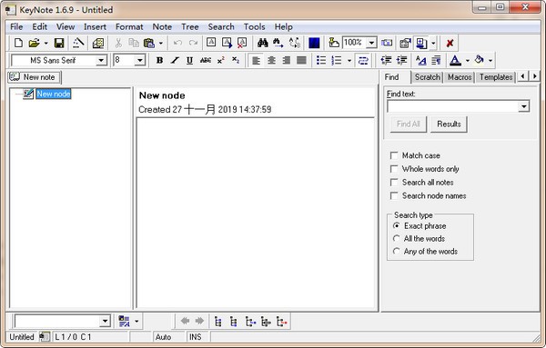
Task: Open the Find binoculars tool
Action: 263,43
